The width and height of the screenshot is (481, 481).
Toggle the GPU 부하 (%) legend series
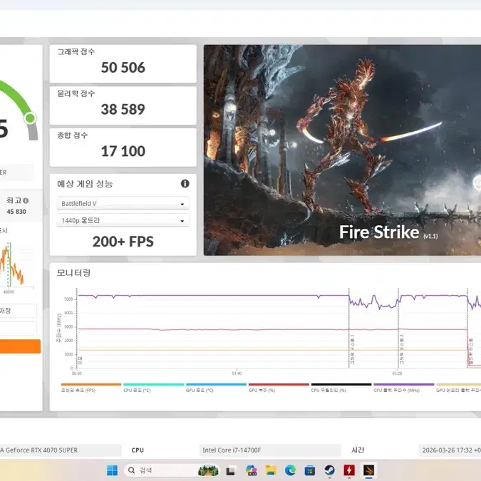coord(279,388)
